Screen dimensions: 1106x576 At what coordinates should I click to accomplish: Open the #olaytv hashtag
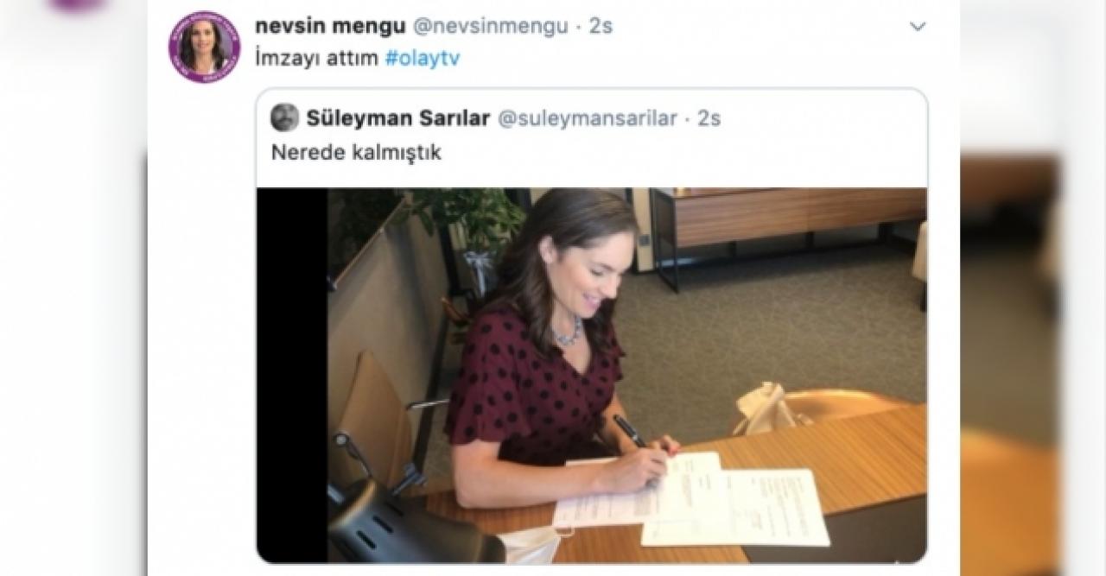tap(423, 60)
